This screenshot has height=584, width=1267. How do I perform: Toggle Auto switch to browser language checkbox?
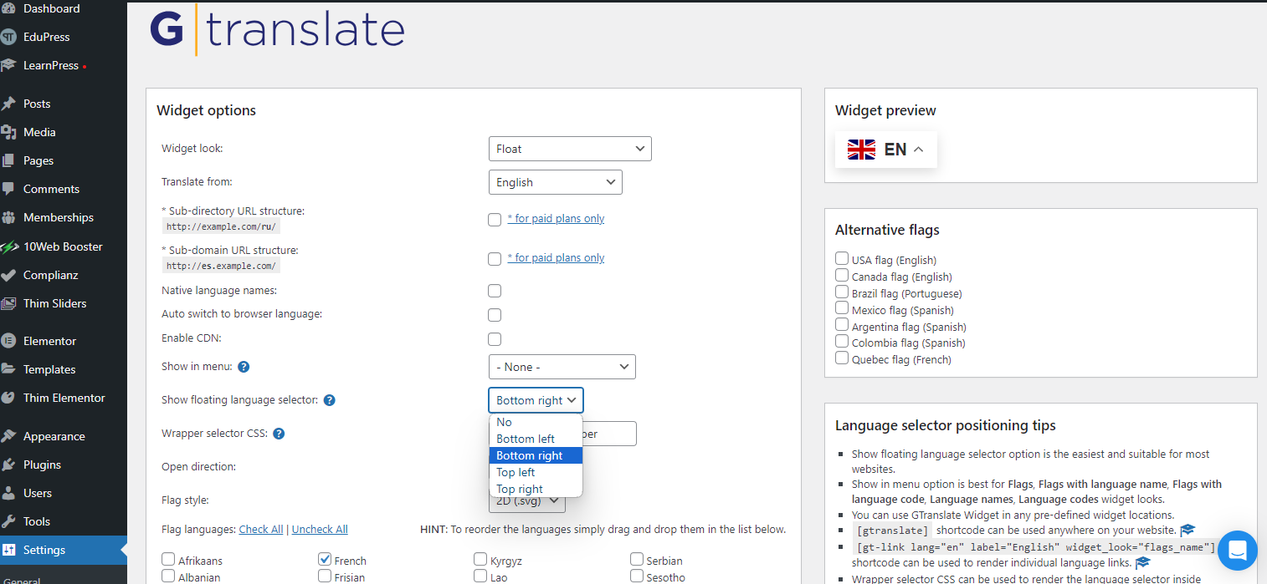pyautogui.click(x=495, y=315)
